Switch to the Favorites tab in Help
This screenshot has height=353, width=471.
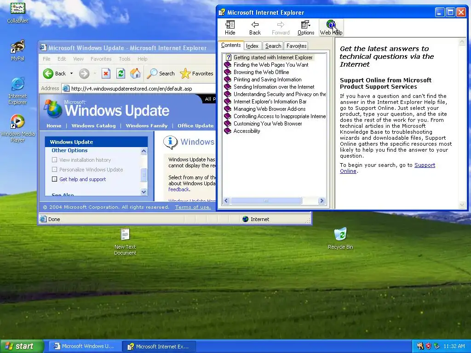pos(296,46)
